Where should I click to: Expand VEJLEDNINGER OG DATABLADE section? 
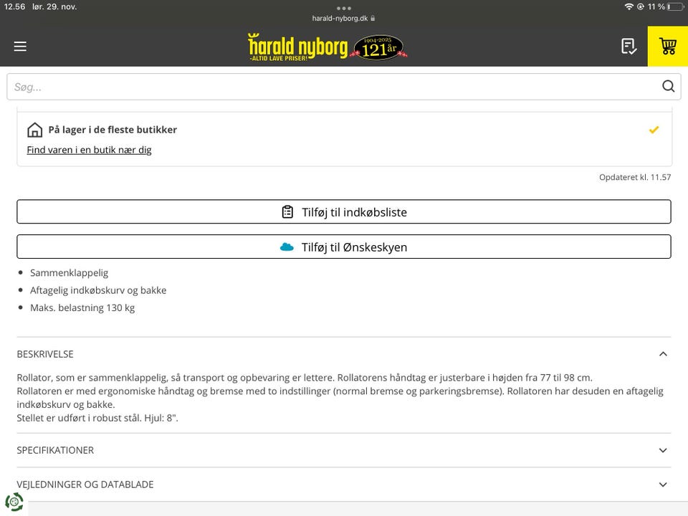coord(344,484)
